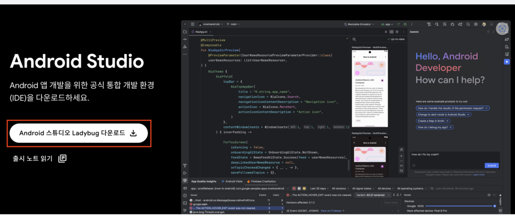Open the Commit tool window icon
Screen dimensions: 515x220
(x=185, y=39)
